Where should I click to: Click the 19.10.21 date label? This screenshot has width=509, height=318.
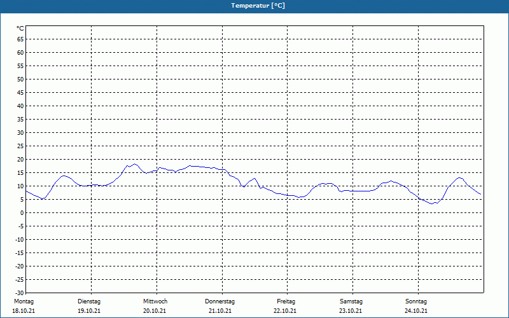coord(89,311)
